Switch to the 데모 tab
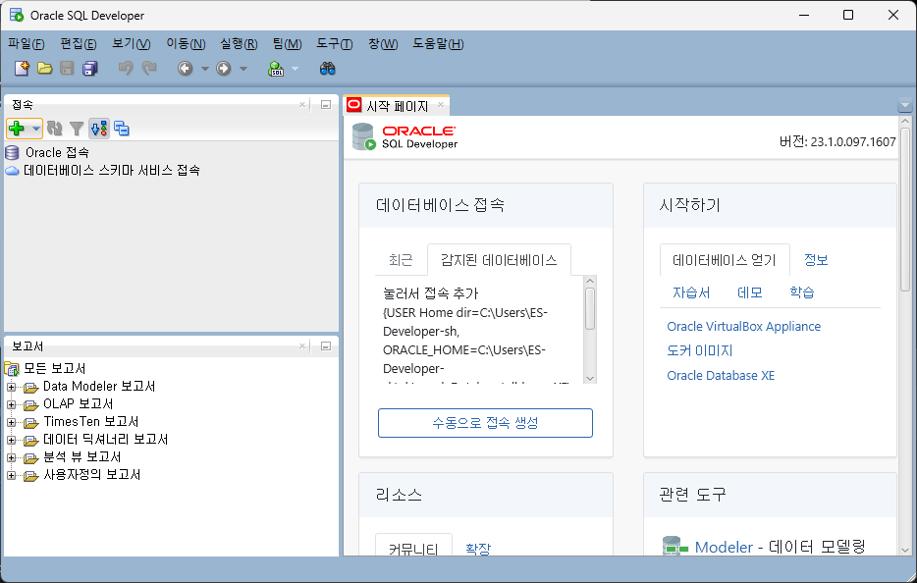Viewport: 917px width, 583px height. (750, 292)
